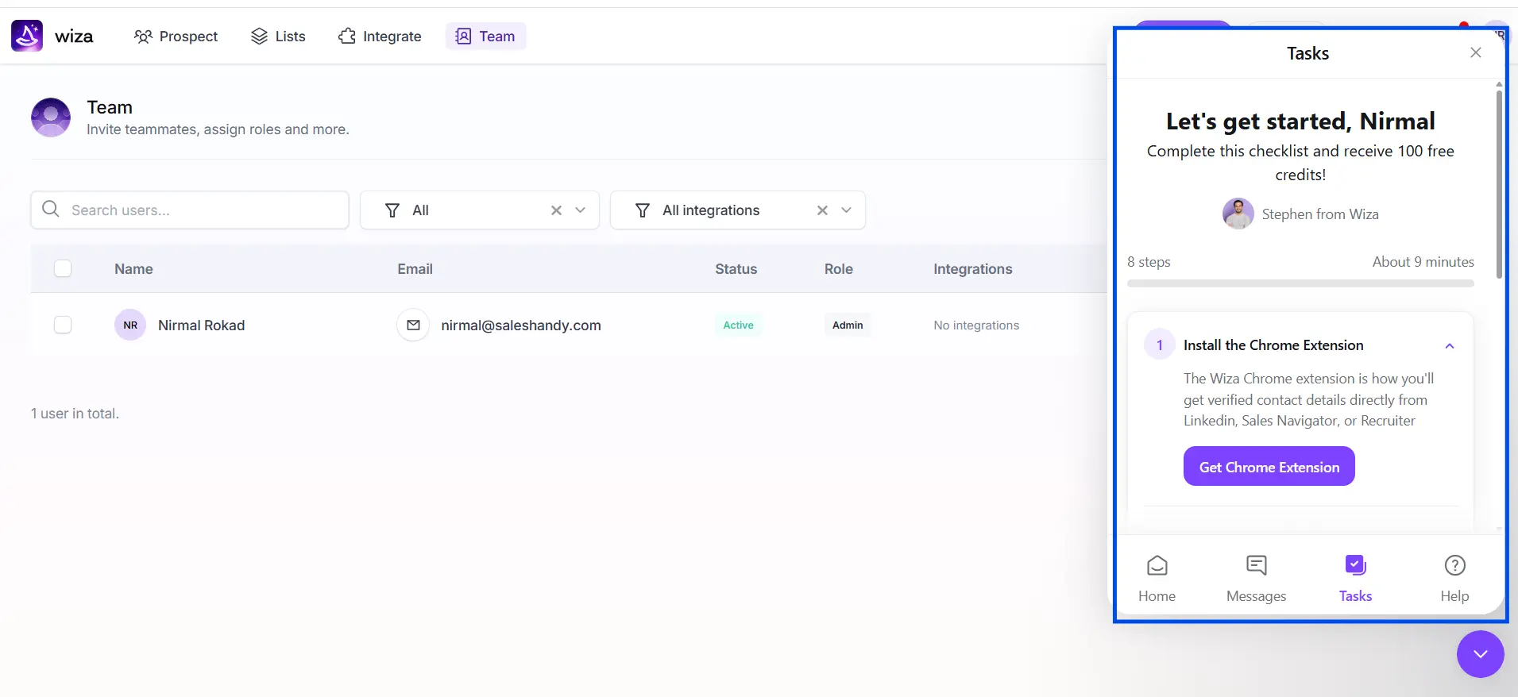Expand the All filter dropdown
1518x697 pixels.
click(x=581, y=210)
